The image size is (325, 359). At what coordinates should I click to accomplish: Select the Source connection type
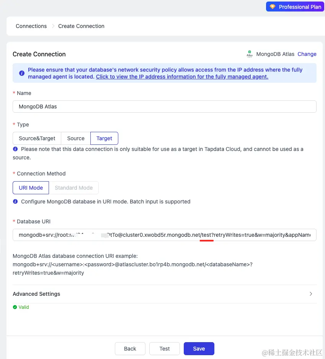(76, 138)
